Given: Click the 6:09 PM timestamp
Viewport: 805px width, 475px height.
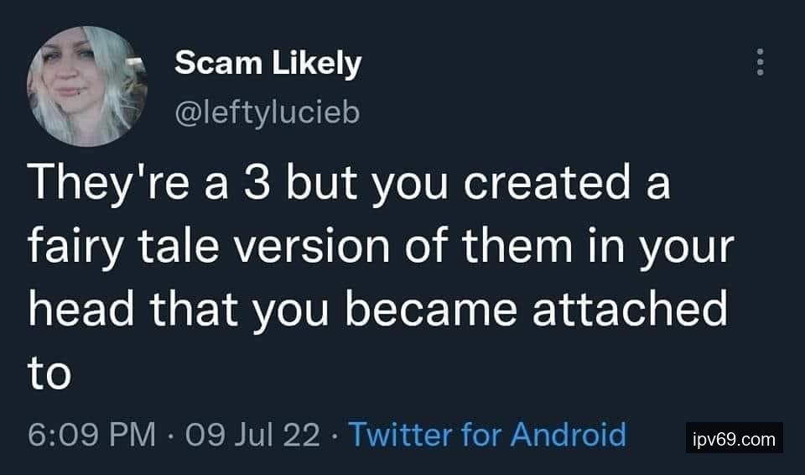Looking at the screenshot, I should click(x=92, y=435).
